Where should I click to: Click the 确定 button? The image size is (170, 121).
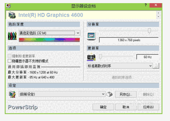coord(103,107)
